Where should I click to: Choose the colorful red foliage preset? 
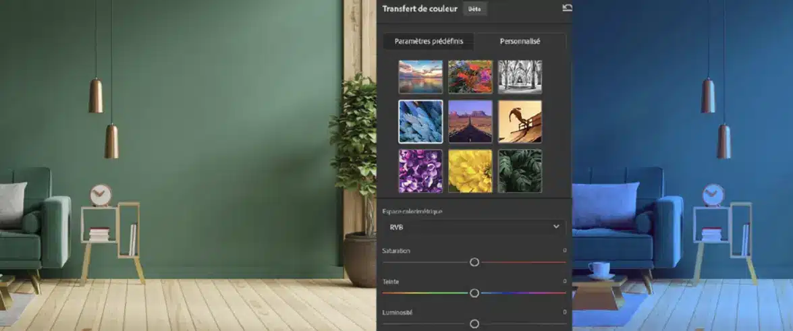coord(470,77)
